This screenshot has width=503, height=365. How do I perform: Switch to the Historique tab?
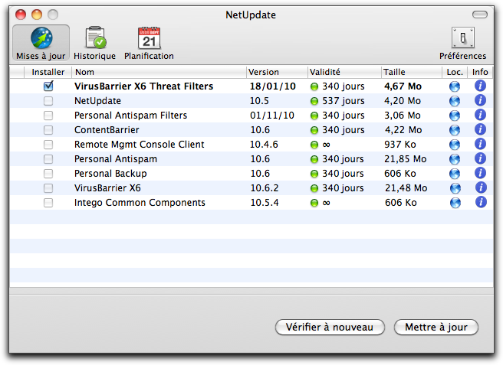point(94,43)
